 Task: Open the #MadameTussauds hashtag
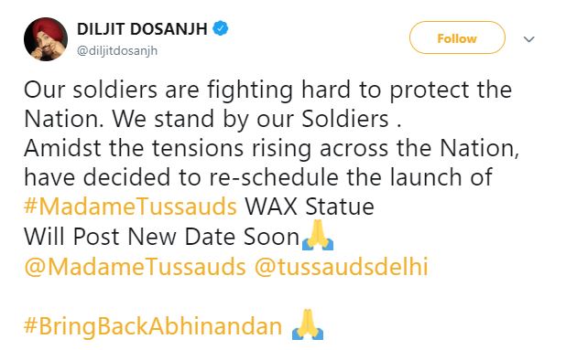pyautogui.click(x=131, y=207)
